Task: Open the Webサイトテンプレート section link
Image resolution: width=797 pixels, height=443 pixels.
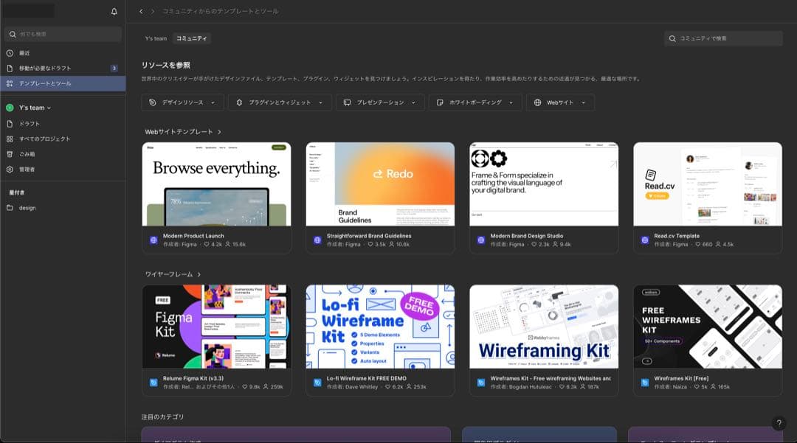Action: coord(182,132)
